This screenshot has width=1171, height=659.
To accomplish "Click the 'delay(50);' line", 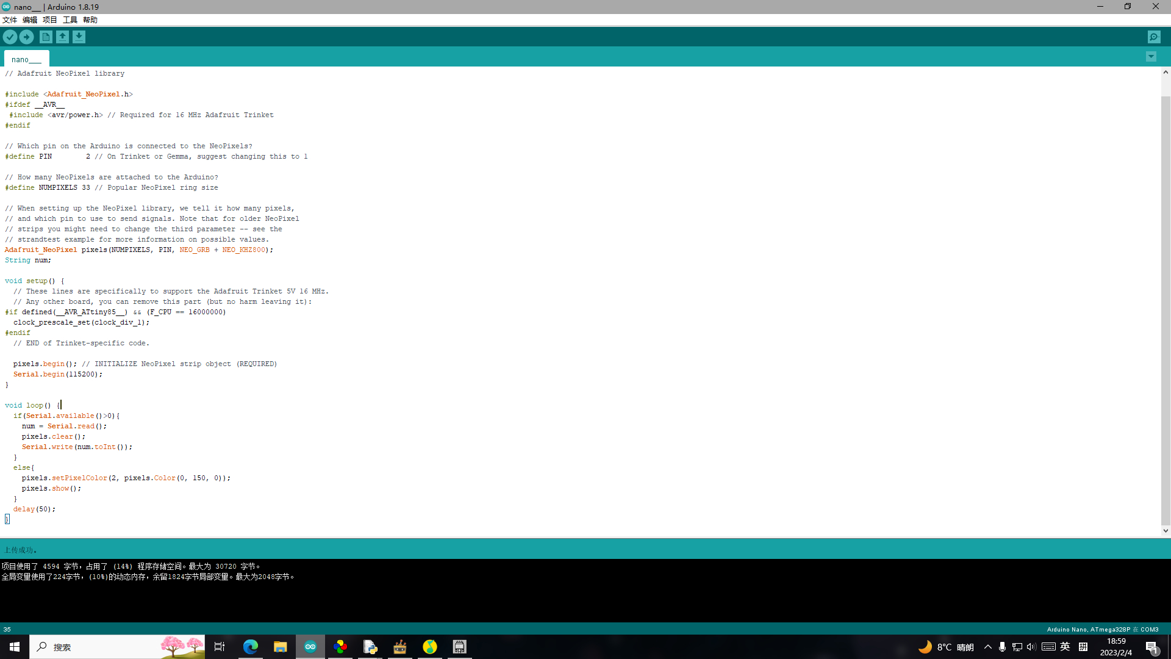I will point(34,509).
